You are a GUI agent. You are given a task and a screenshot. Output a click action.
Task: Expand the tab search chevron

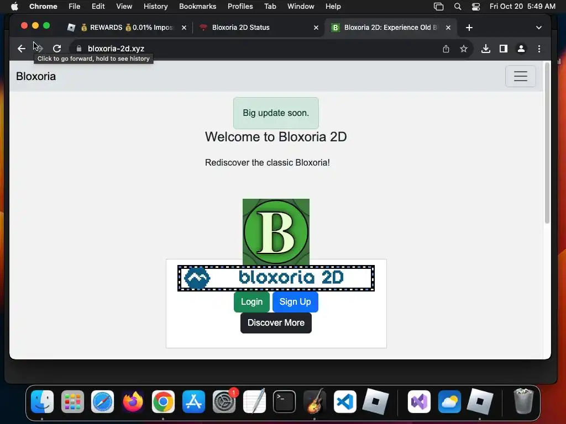coord(538,28)
